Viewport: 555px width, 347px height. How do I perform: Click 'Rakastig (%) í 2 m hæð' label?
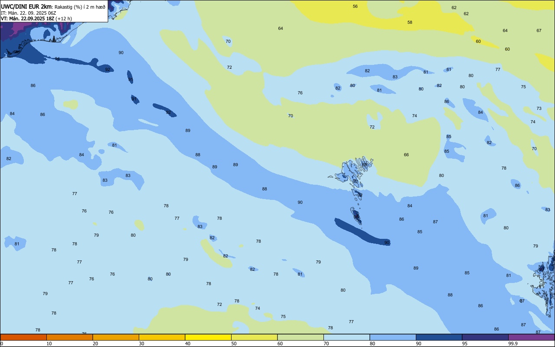tap(80, 7)
